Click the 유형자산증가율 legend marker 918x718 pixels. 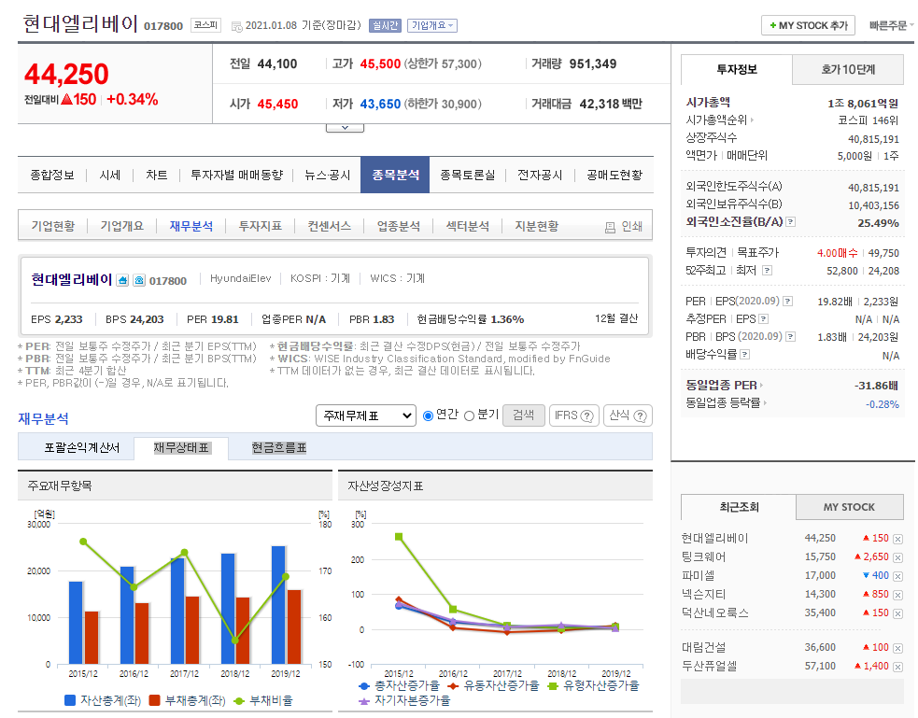tap(552, 686)
